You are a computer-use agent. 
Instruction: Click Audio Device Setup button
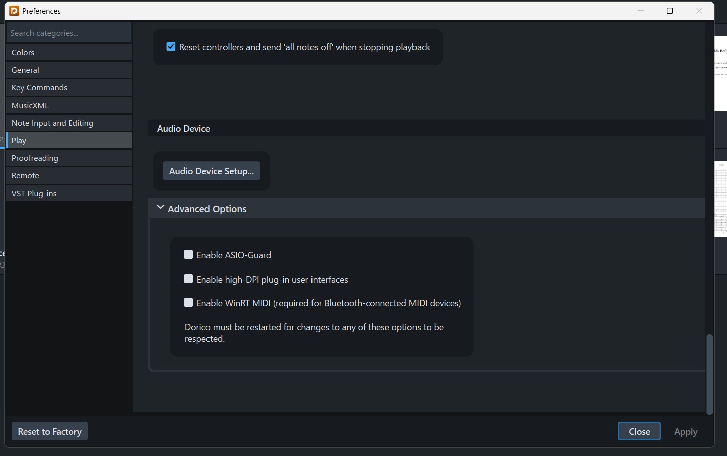click(211, 171)
